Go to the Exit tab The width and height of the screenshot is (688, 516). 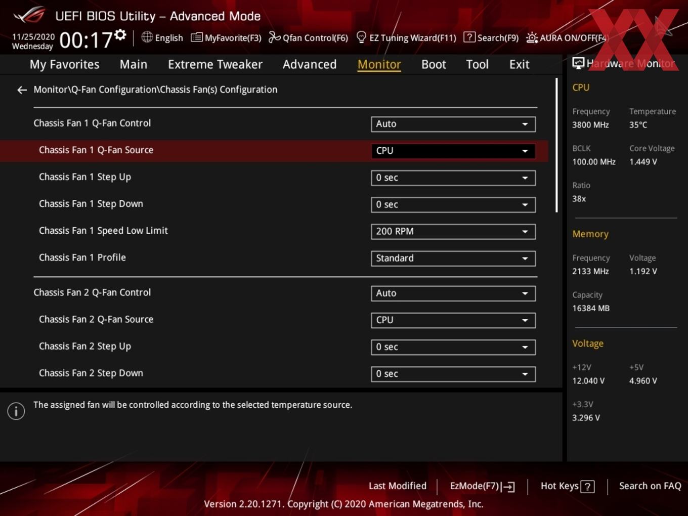tap(519, 64)
